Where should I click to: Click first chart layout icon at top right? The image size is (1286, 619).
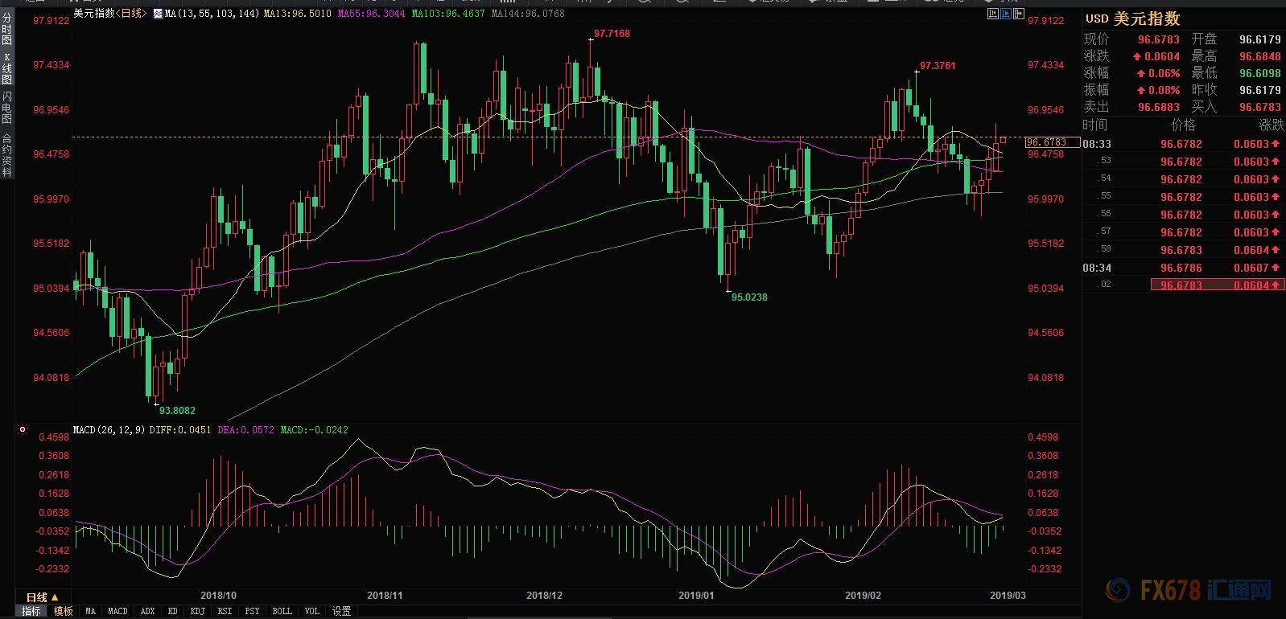point(992,14)
